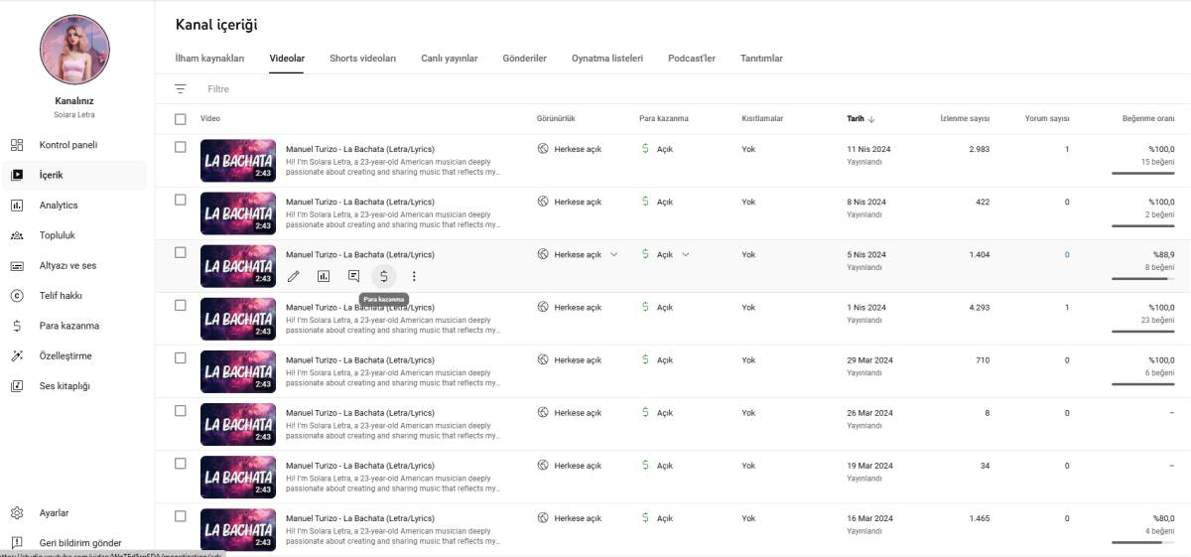This screenshot has width=1191, height=557.
Task: Click Geri bildirim gönder feedback icon
Action: pos(17,543)
